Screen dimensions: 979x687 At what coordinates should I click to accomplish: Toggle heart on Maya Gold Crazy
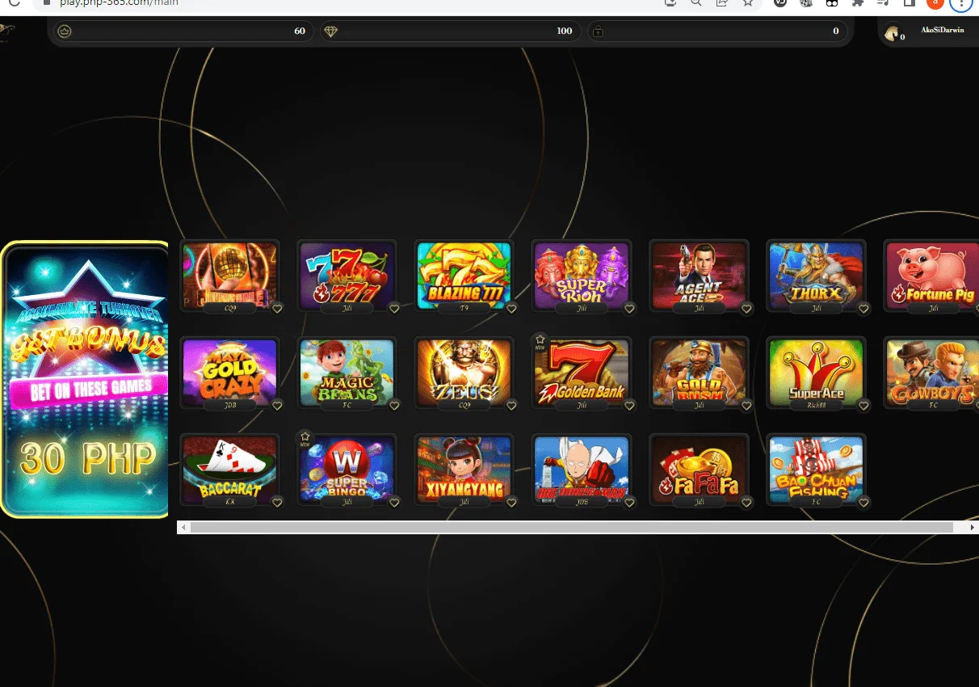(277, 405)
